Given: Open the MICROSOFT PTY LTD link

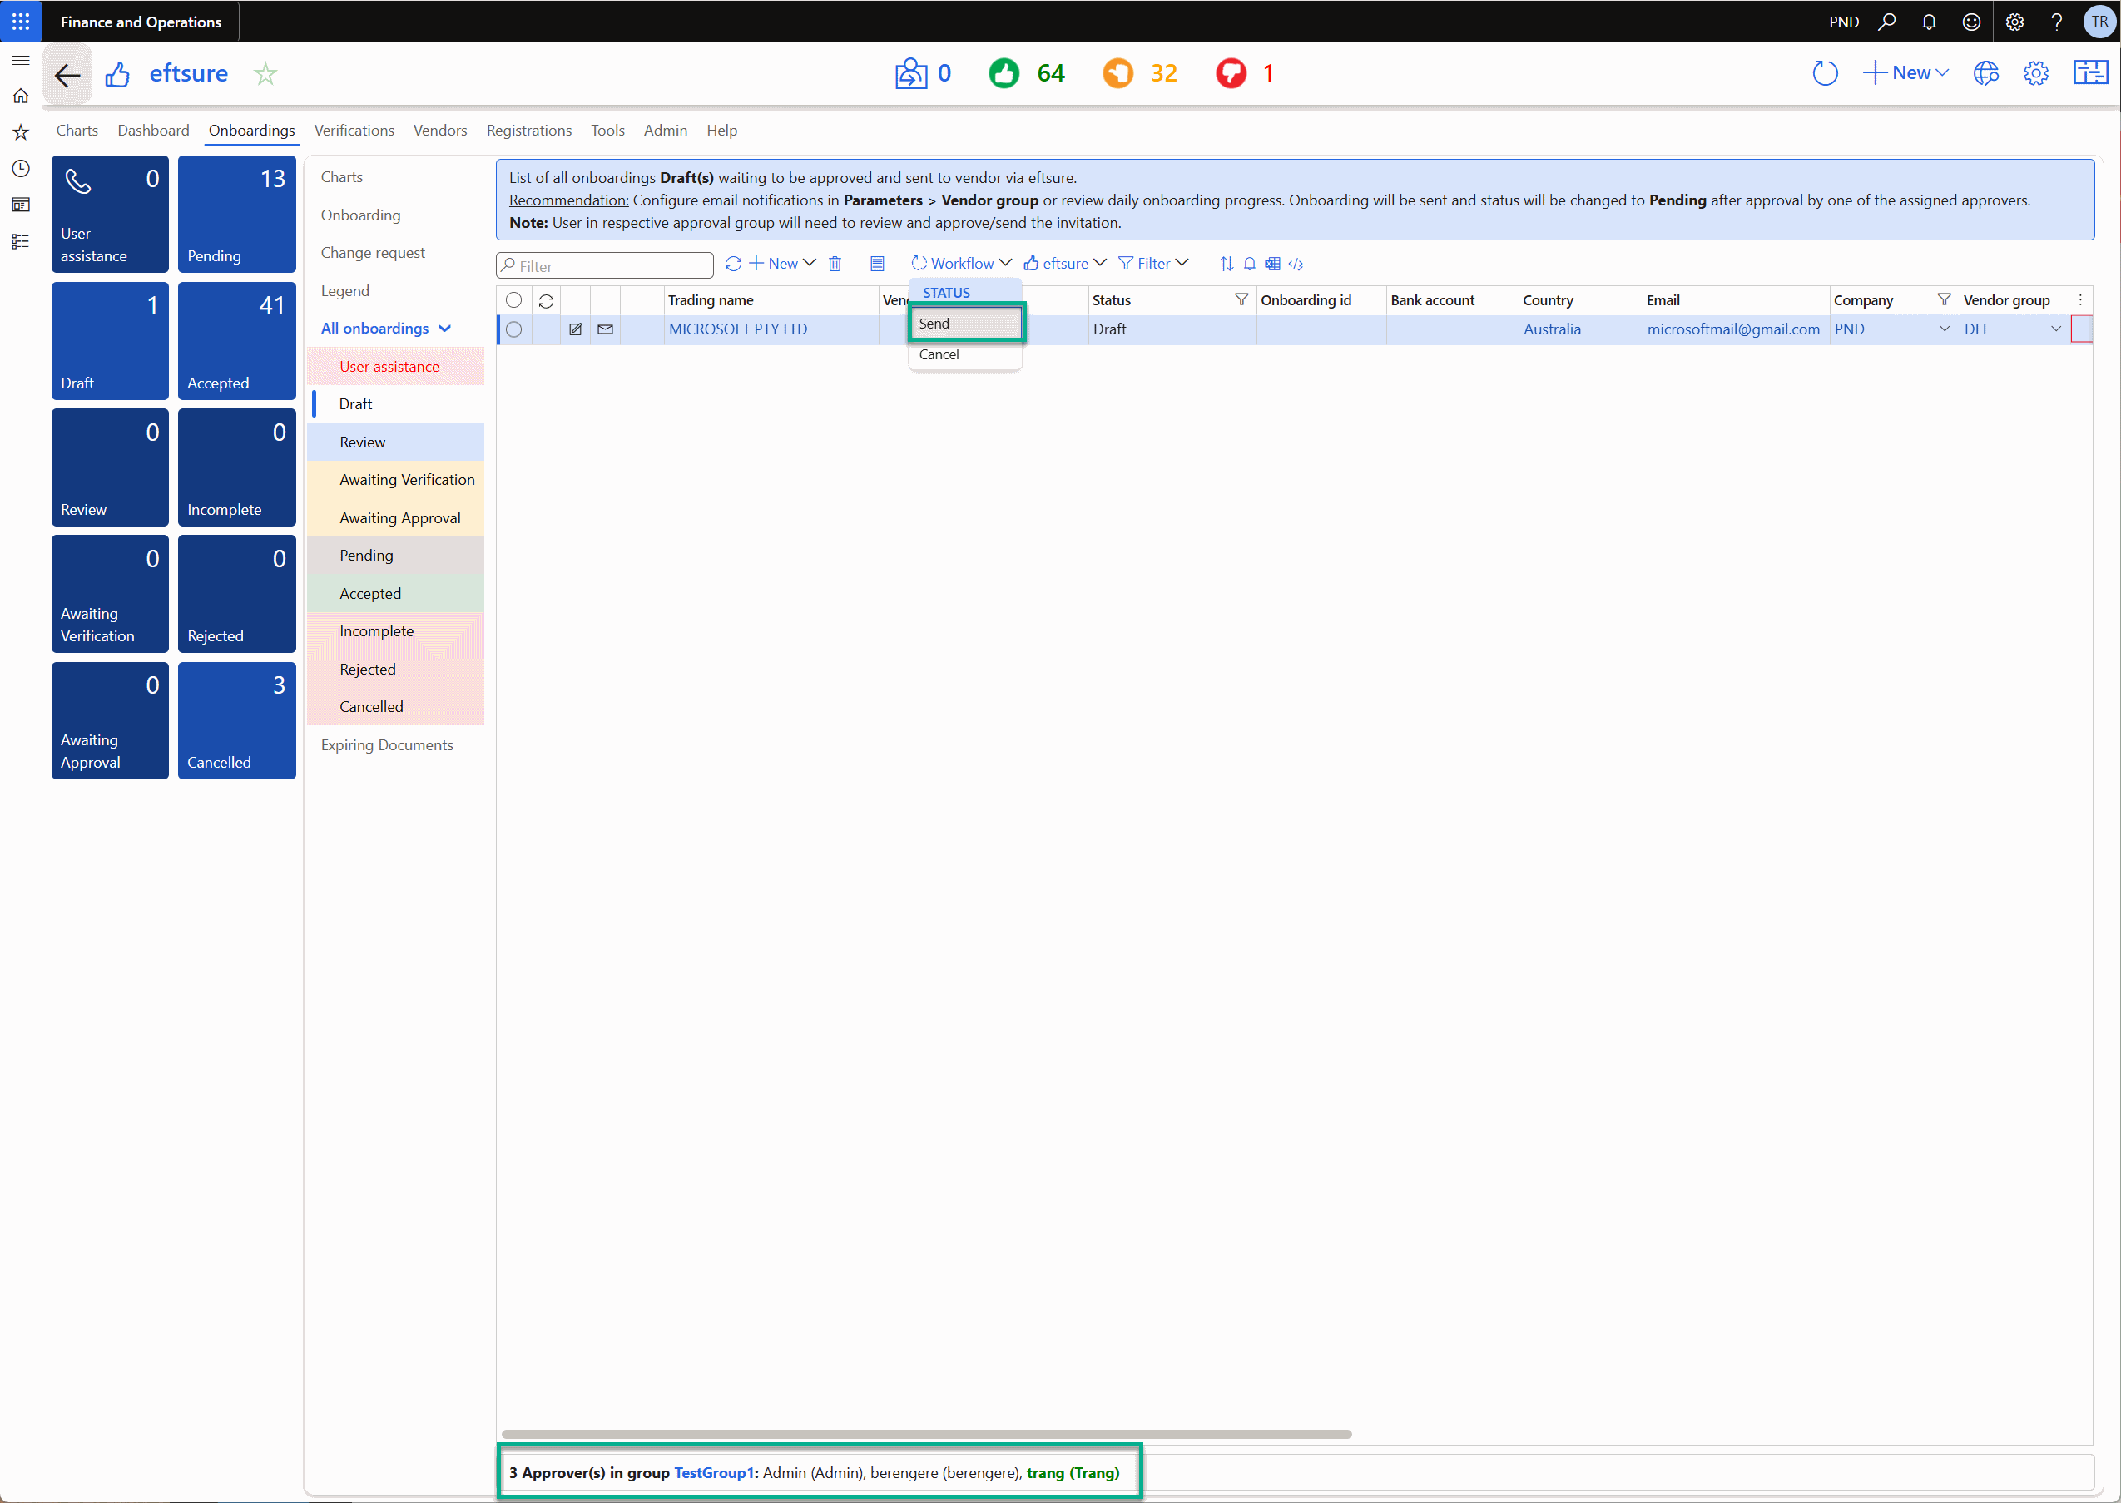Looking at the screenshot, I should click(738, 329).
